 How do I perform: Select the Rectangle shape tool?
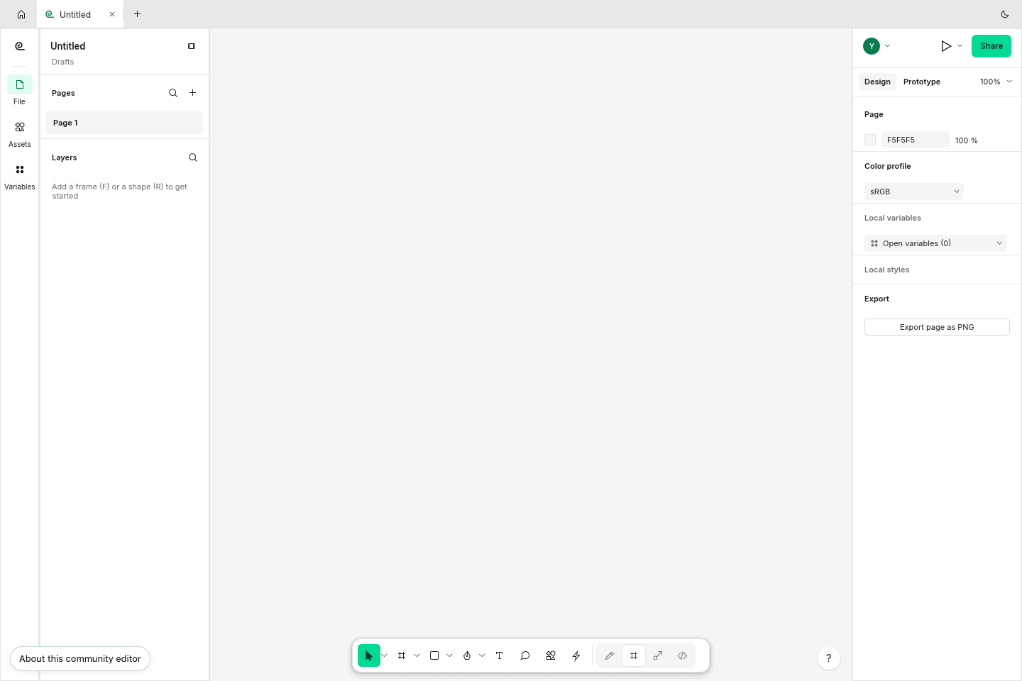tap(434, 655)
